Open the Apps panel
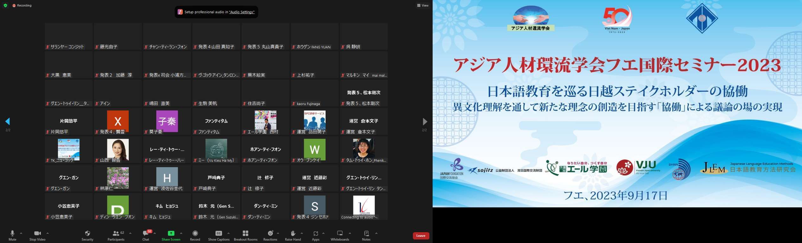 [315, 234]
